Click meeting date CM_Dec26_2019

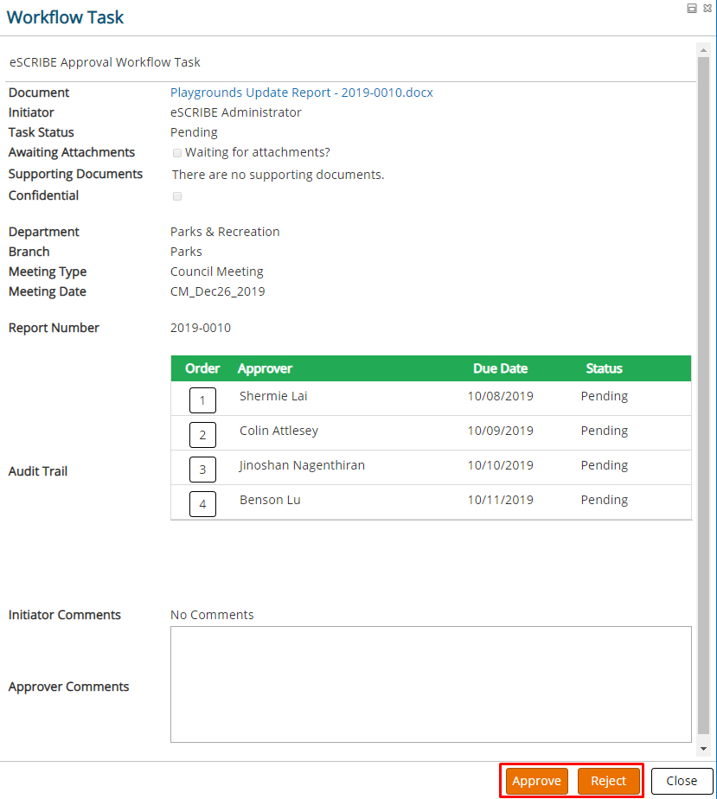pos(218,291)
